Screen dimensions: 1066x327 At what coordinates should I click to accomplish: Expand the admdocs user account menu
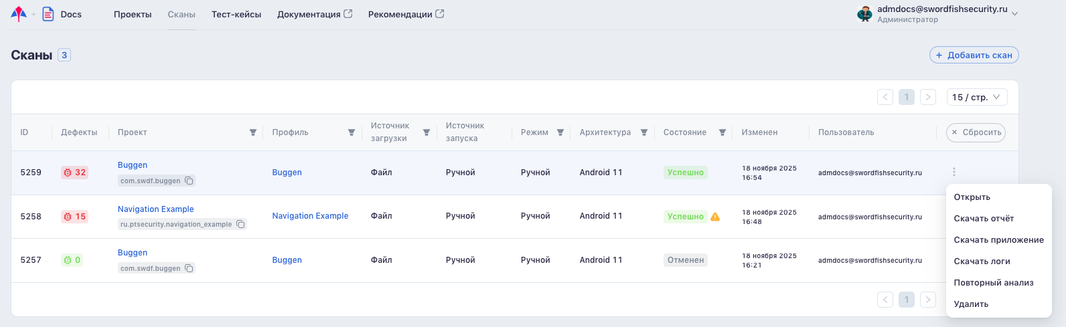tap(1015, 13)
